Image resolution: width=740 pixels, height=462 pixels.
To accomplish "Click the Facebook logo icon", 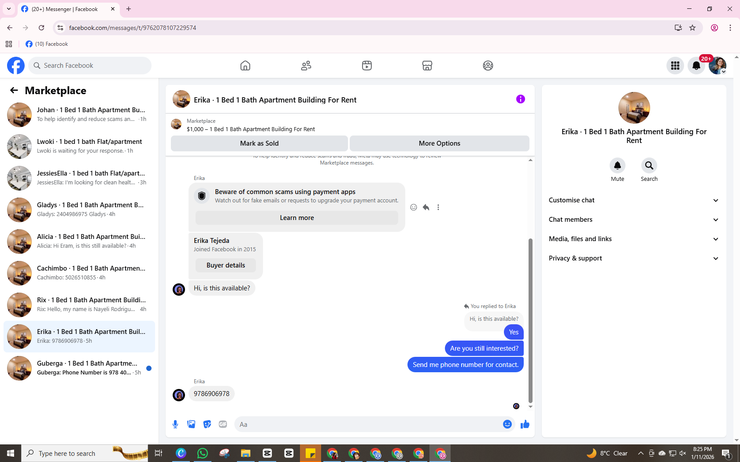I will [16, 66].
